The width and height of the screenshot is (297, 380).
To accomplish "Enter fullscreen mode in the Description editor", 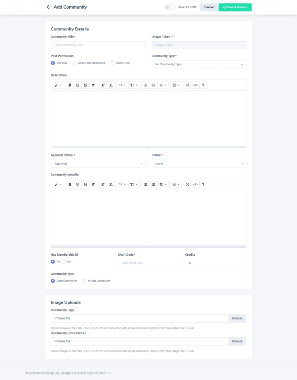I will click(188, 85).
